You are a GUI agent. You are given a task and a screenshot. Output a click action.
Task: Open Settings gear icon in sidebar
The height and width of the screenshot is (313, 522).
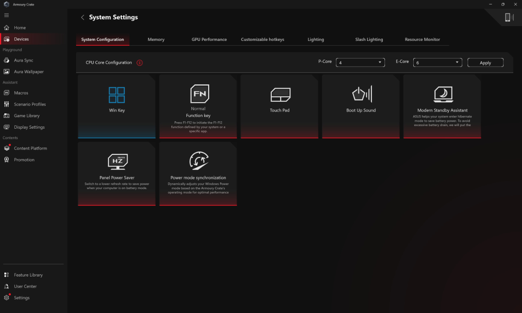click(7, 298)
